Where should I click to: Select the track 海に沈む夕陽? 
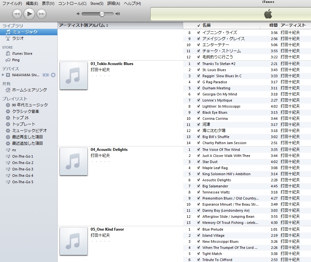(x=214, y=130)
